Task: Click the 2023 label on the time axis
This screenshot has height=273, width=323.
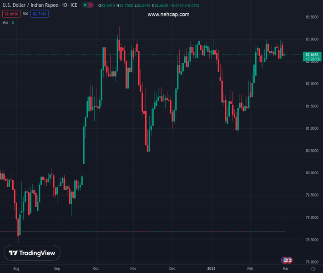Action: click(212, 269)
